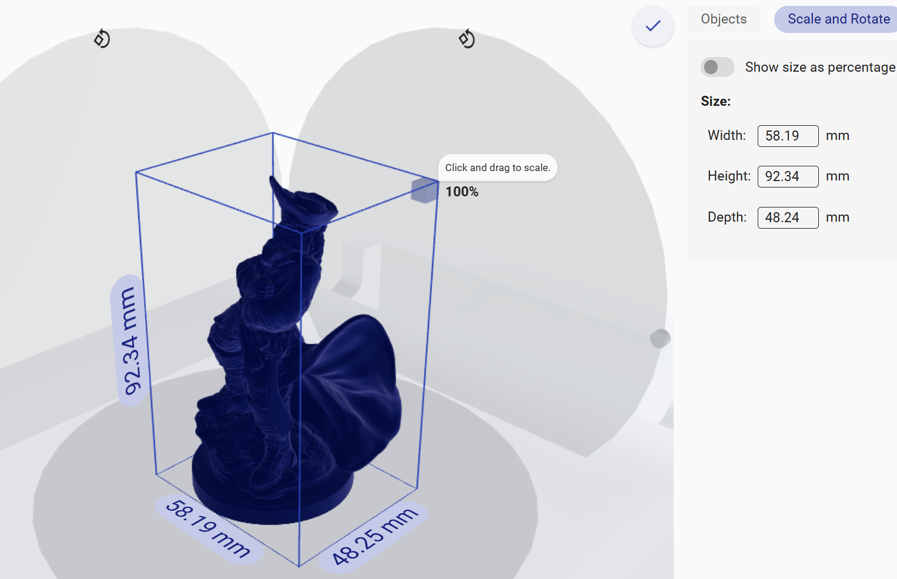Click the Show size as percentage label

820,67
